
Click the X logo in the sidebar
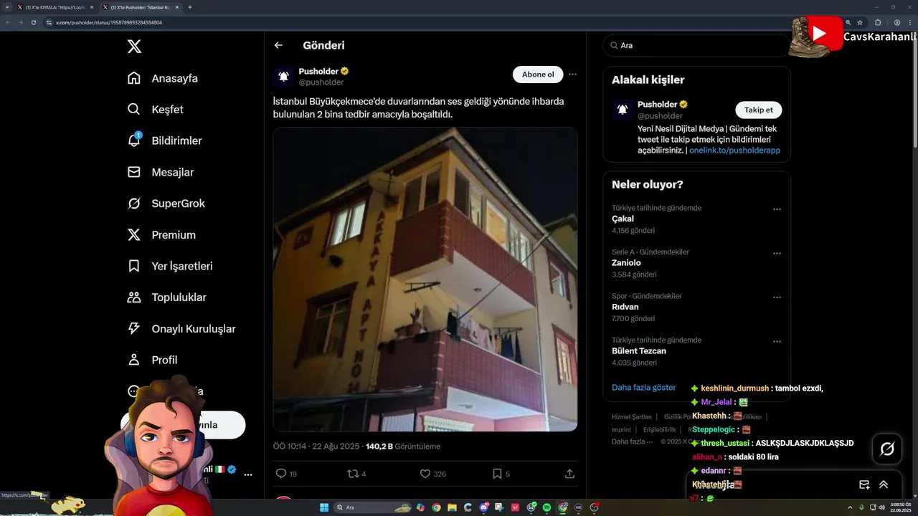coord(134,47)
